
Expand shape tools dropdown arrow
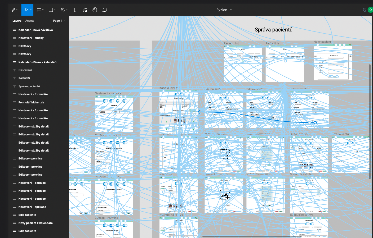pyautogui.click(x=55, y=10)
